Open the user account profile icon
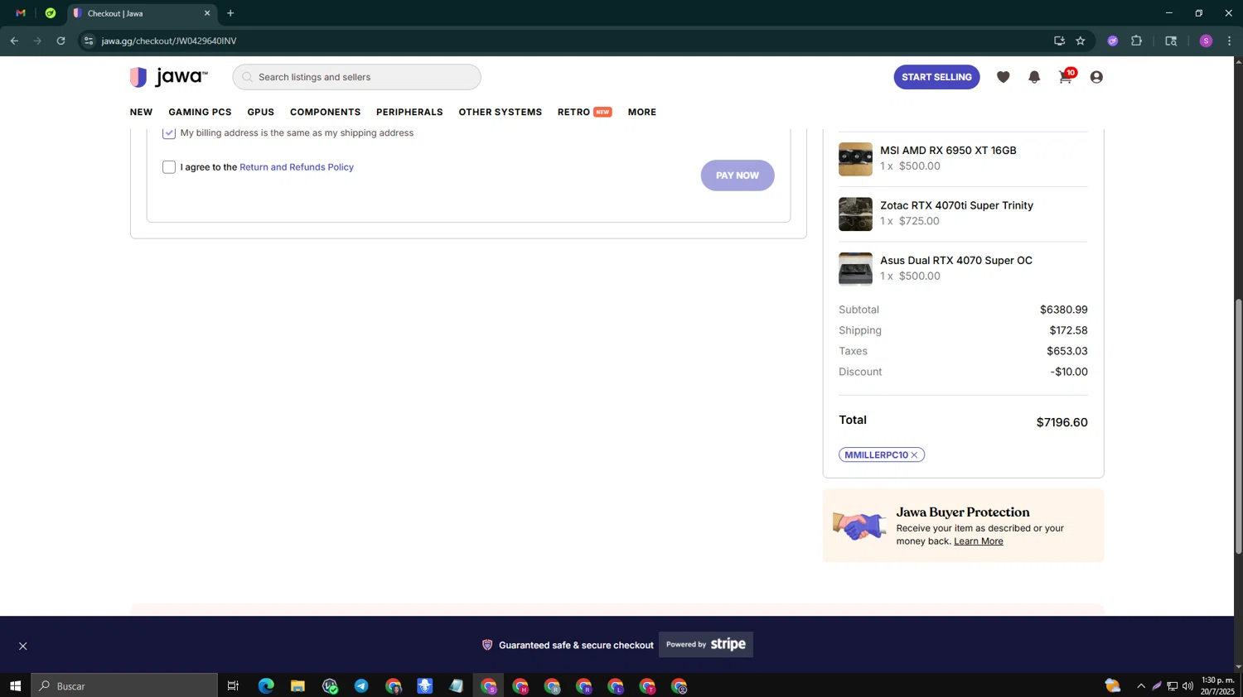The height and width of the screenshot is (697, 1243). click(1096, 77)
